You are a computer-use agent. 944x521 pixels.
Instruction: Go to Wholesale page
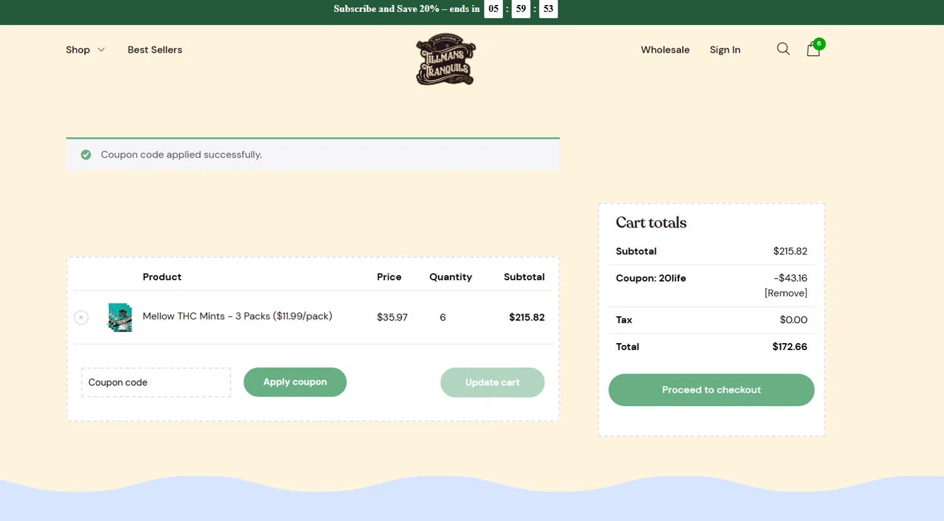(x=665, y=50)
